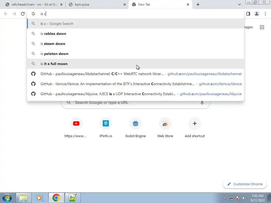Open the Google apps grid
Screen dimensions: 271x203
pos(262,27)
